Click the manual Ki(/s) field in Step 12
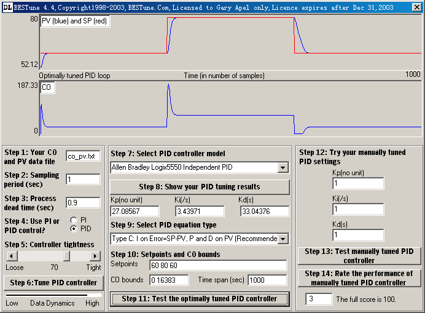This screenshot has height=313, width=425. 358,209
